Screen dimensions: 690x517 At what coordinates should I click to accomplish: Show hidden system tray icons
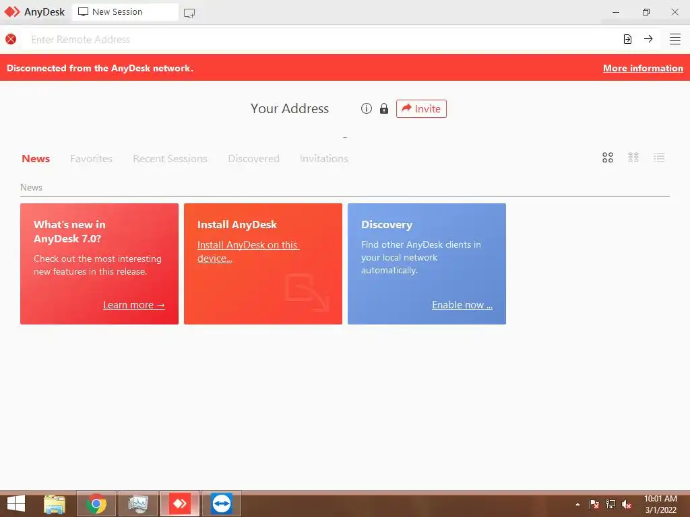point(577,504)
